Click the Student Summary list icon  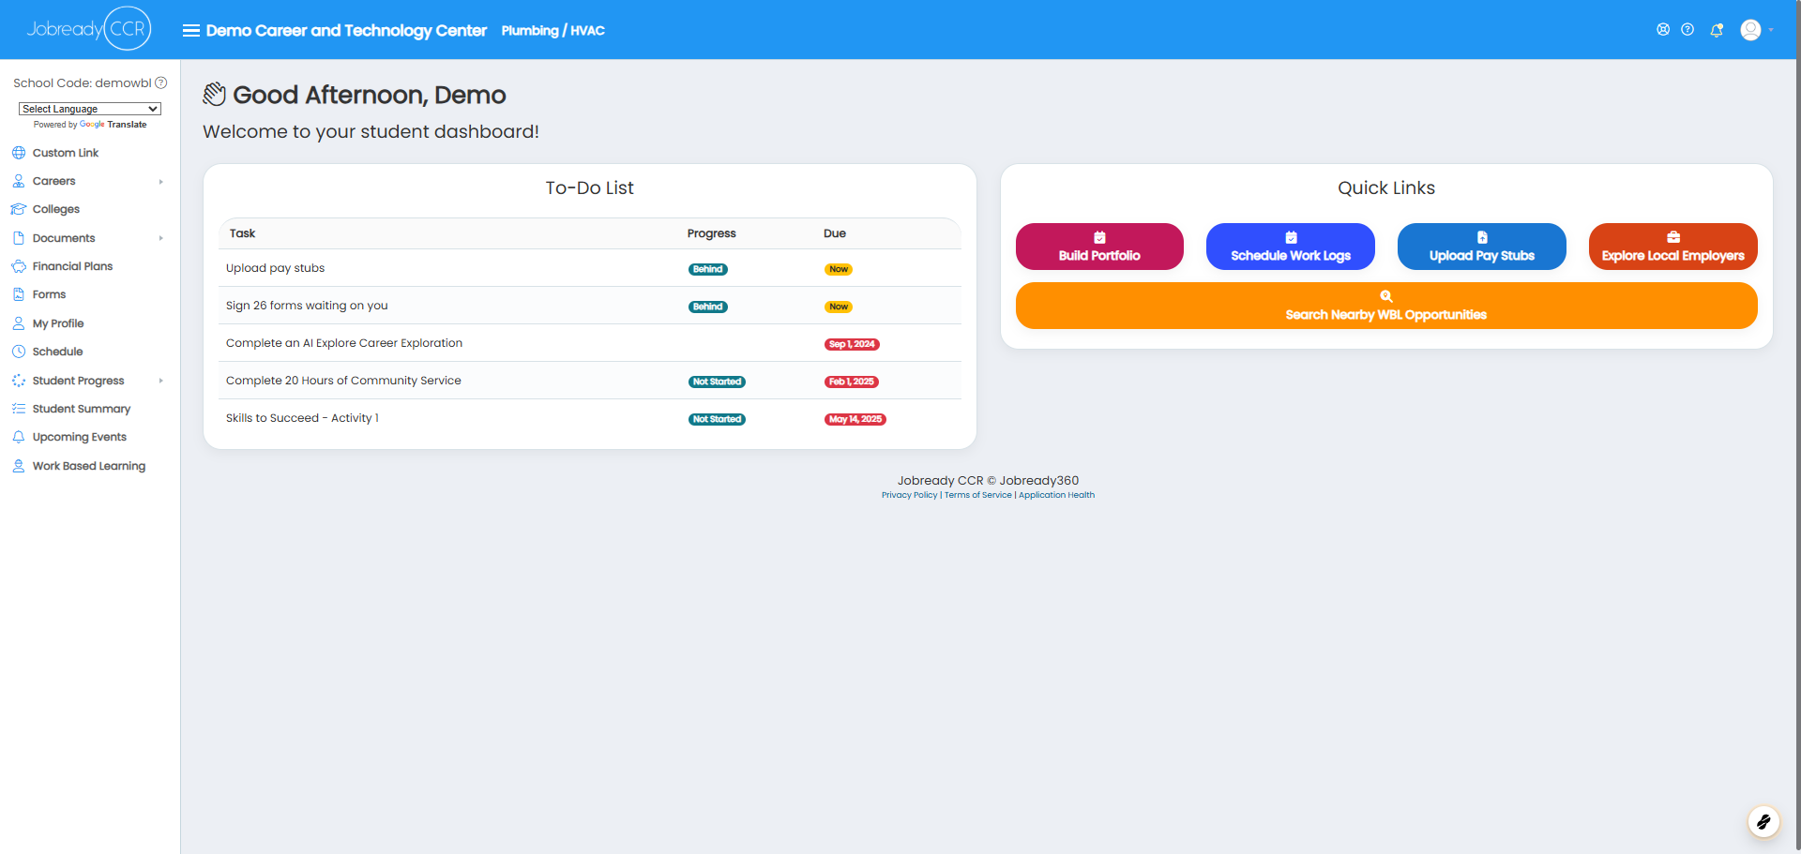pos(19,409)
